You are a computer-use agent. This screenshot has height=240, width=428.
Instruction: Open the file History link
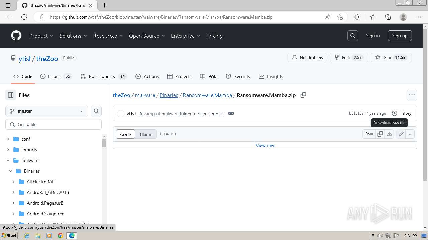(x=402, y=113)
